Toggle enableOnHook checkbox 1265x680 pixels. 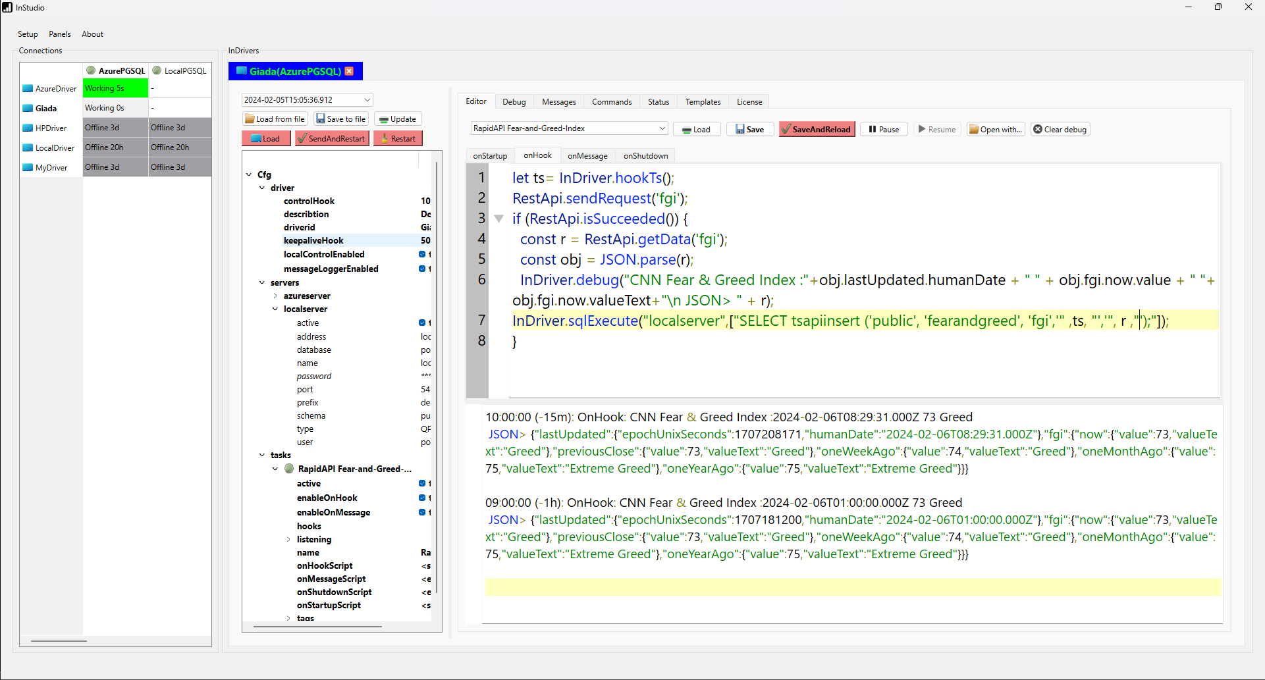pyautogui.click(x=422, y=498)
